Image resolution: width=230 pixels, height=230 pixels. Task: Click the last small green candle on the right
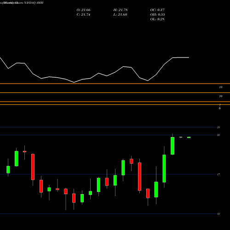(x=189, y=138)
